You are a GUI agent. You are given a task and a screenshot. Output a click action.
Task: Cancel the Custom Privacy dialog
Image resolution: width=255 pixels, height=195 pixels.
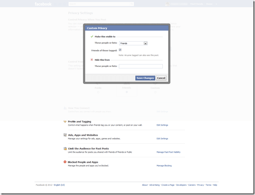(x=161, y=78)
